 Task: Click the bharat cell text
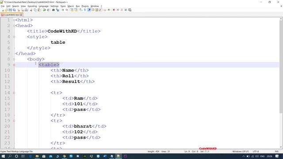click(83, 126)
